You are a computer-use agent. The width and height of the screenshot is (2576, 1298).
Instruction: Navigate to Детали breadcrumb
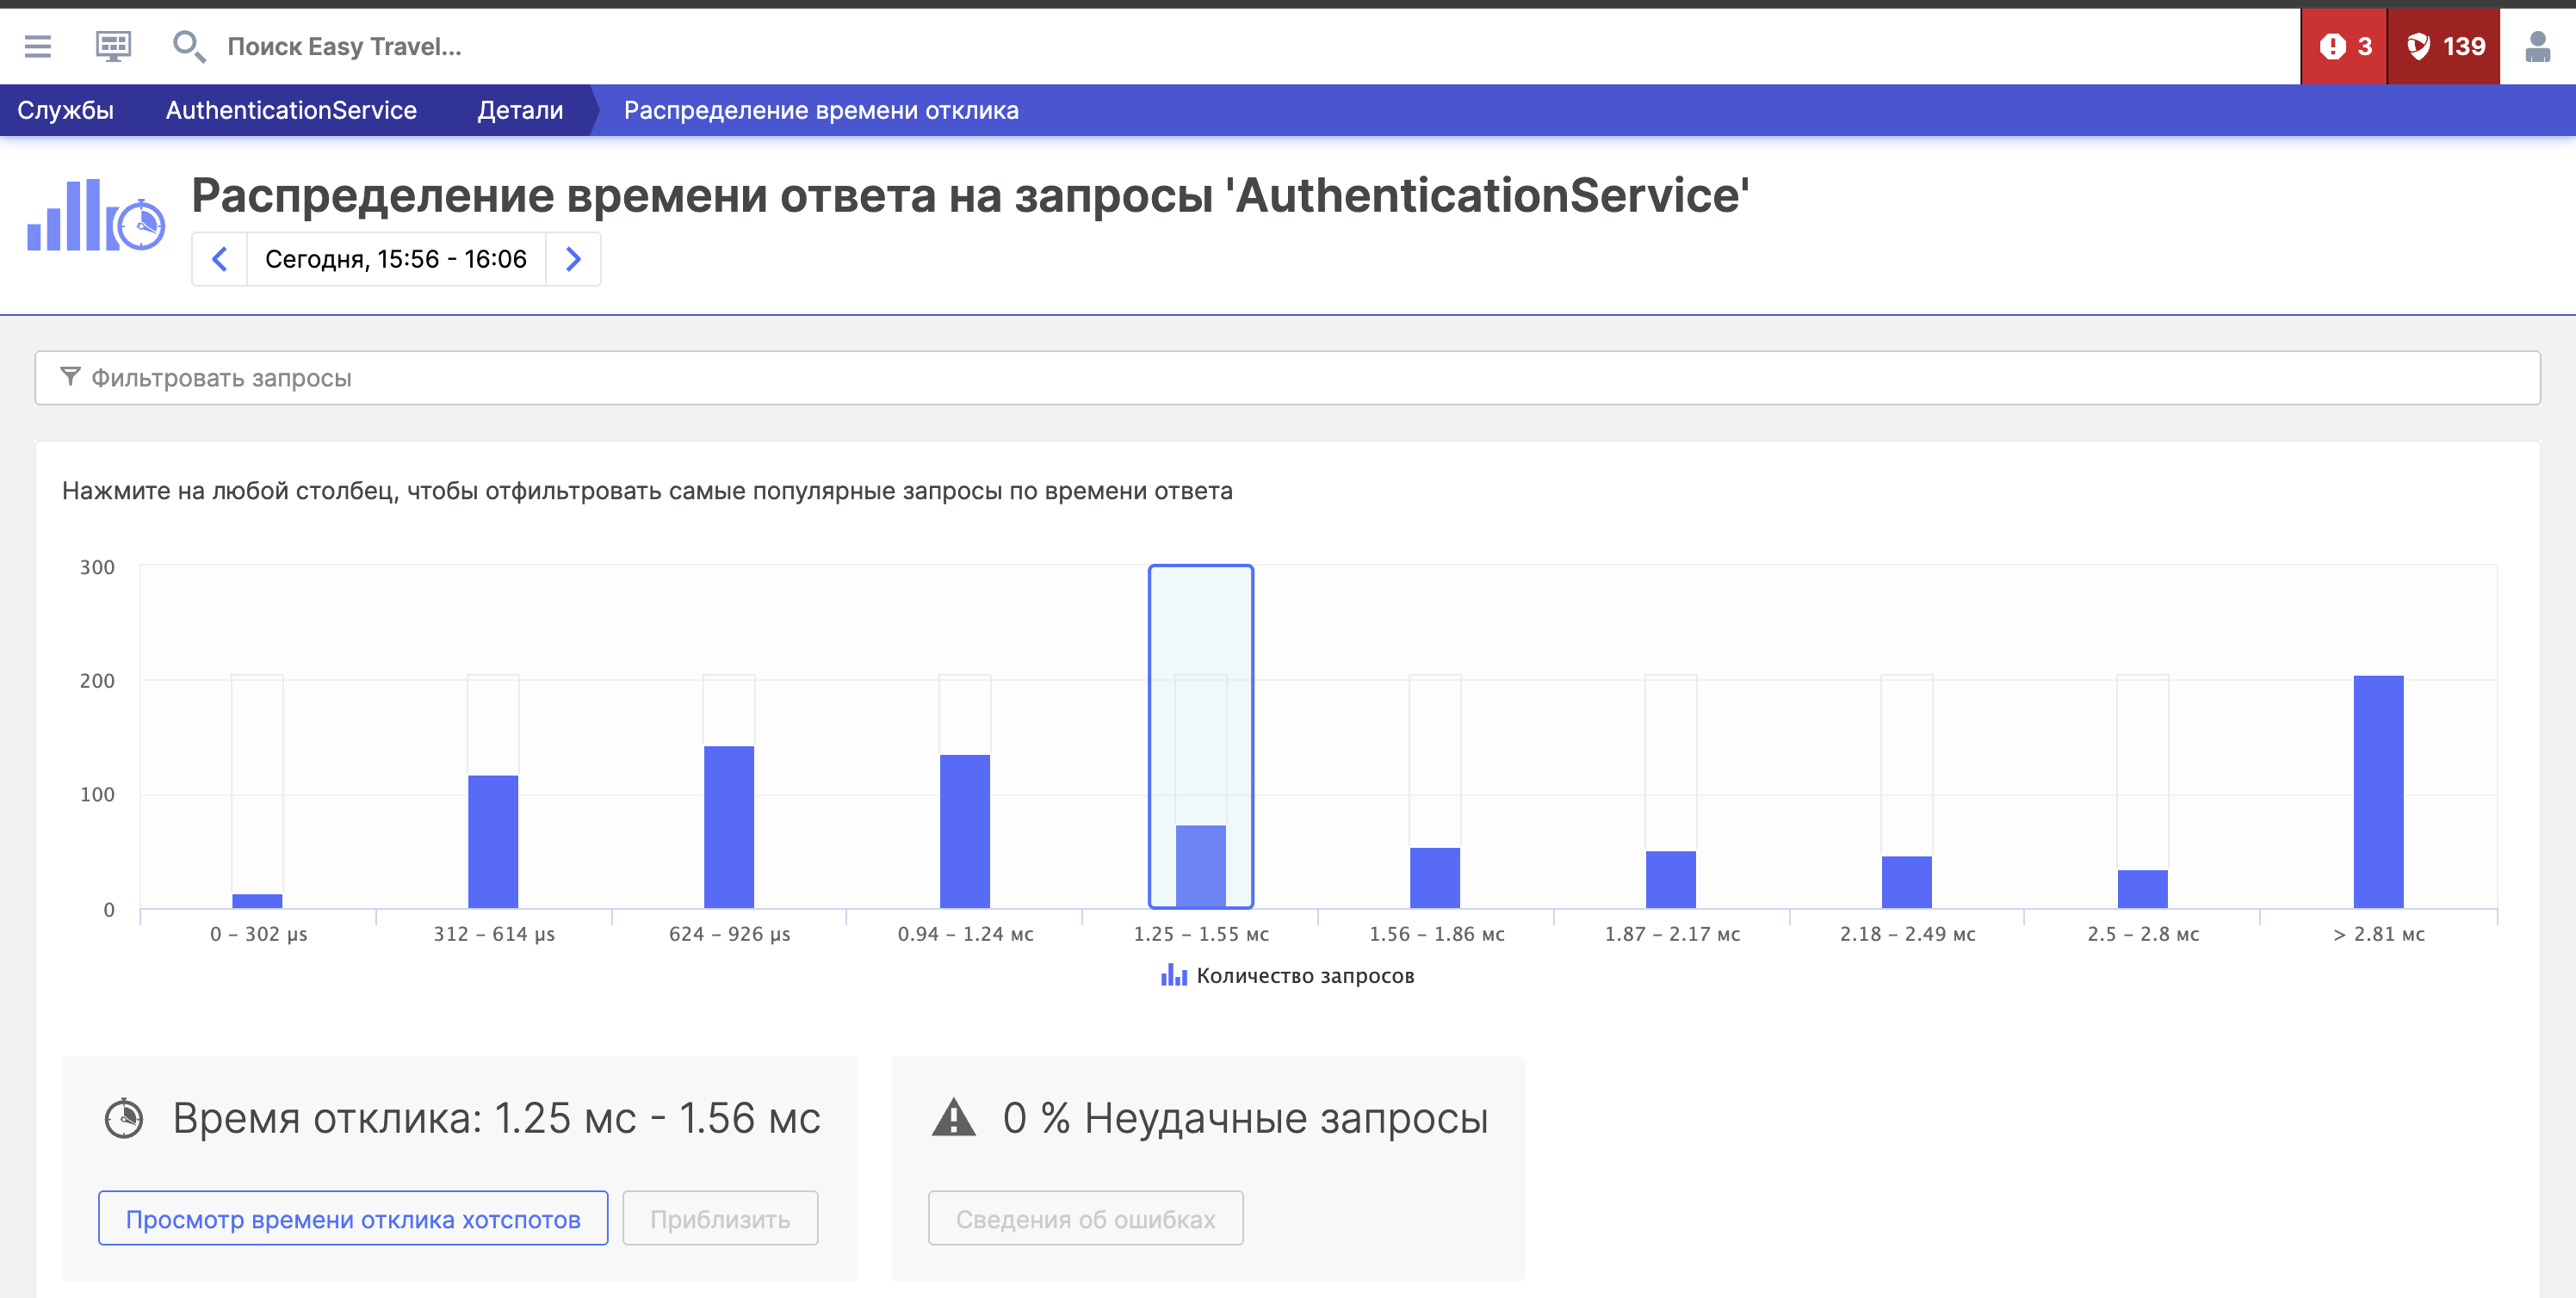(520, 110)
